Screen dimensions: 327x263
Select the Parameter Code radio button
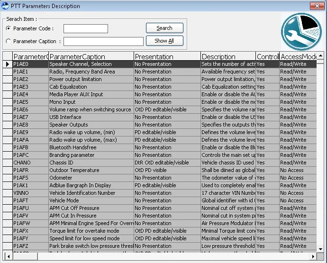click(x=9, y=28)
